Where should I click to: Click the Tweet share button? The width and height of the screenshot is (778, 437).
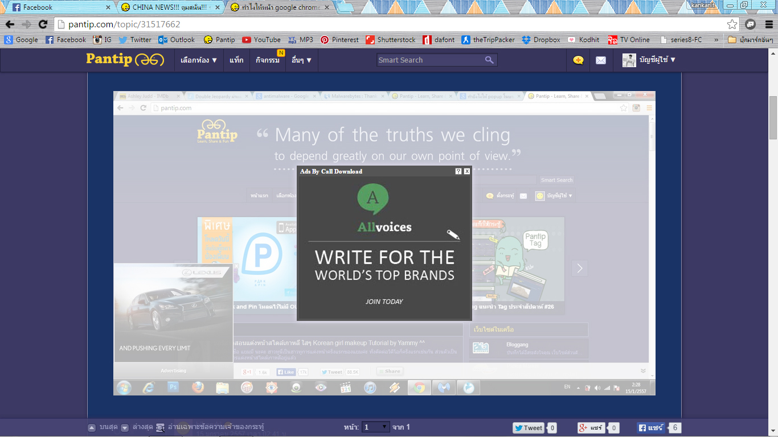point(528,428)
